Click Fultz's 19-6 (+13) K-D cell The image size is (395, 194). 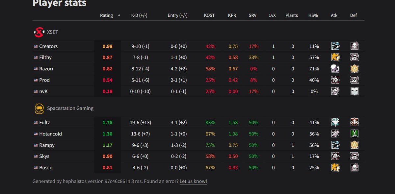(141, 122)
